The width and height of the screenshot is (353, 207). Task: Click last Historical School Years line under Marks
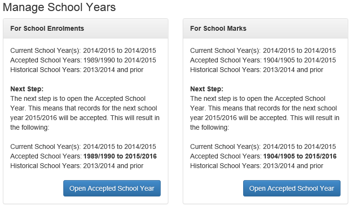[x=257, y=166]
